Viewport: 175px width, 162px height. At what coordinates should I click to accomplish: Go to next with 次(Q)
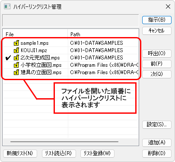point(157,74)
